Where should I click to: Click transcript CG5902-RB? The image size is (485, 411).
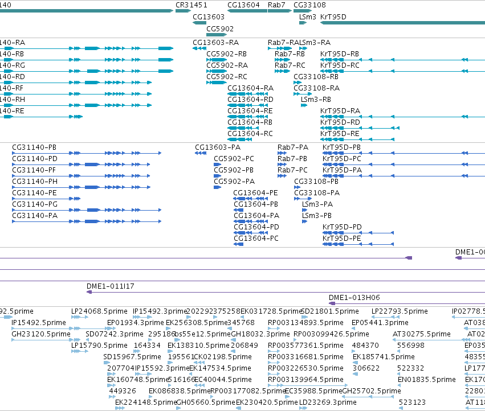click(217, 60)
